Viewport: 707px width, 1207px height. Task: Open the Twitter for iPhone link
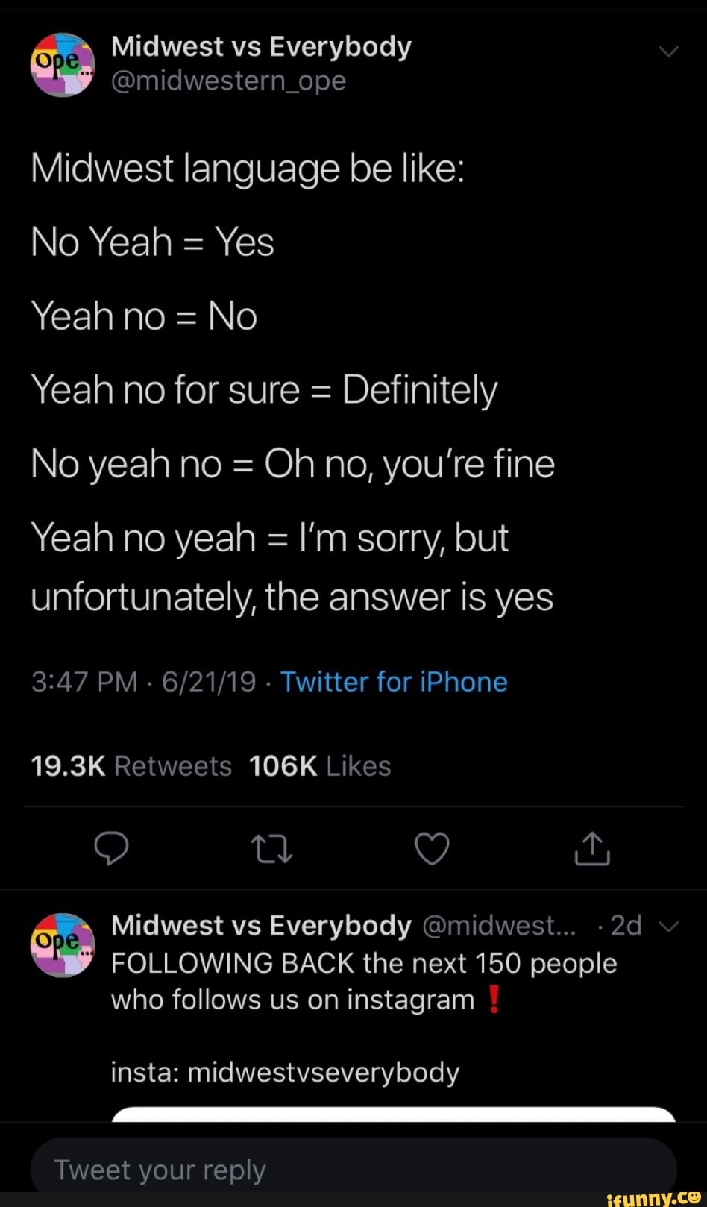pyautogui.click(x=394, y=681)
